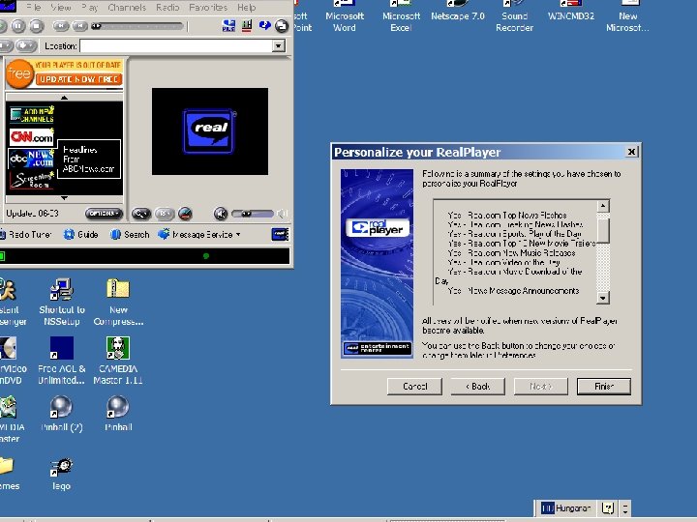This screenshot has height=522, width=697.
Task: Mute audio with the speaker button
Action: pos(221,214)
